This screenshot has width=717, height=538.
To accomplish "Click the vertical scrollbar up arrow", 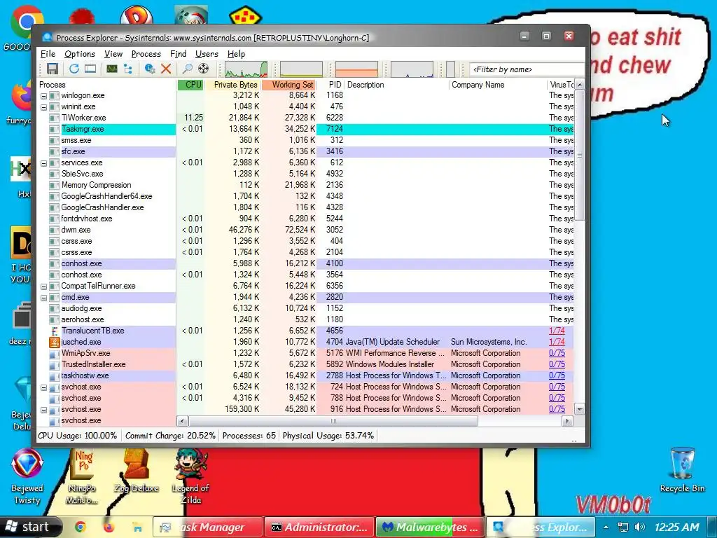I will (579, 85).
